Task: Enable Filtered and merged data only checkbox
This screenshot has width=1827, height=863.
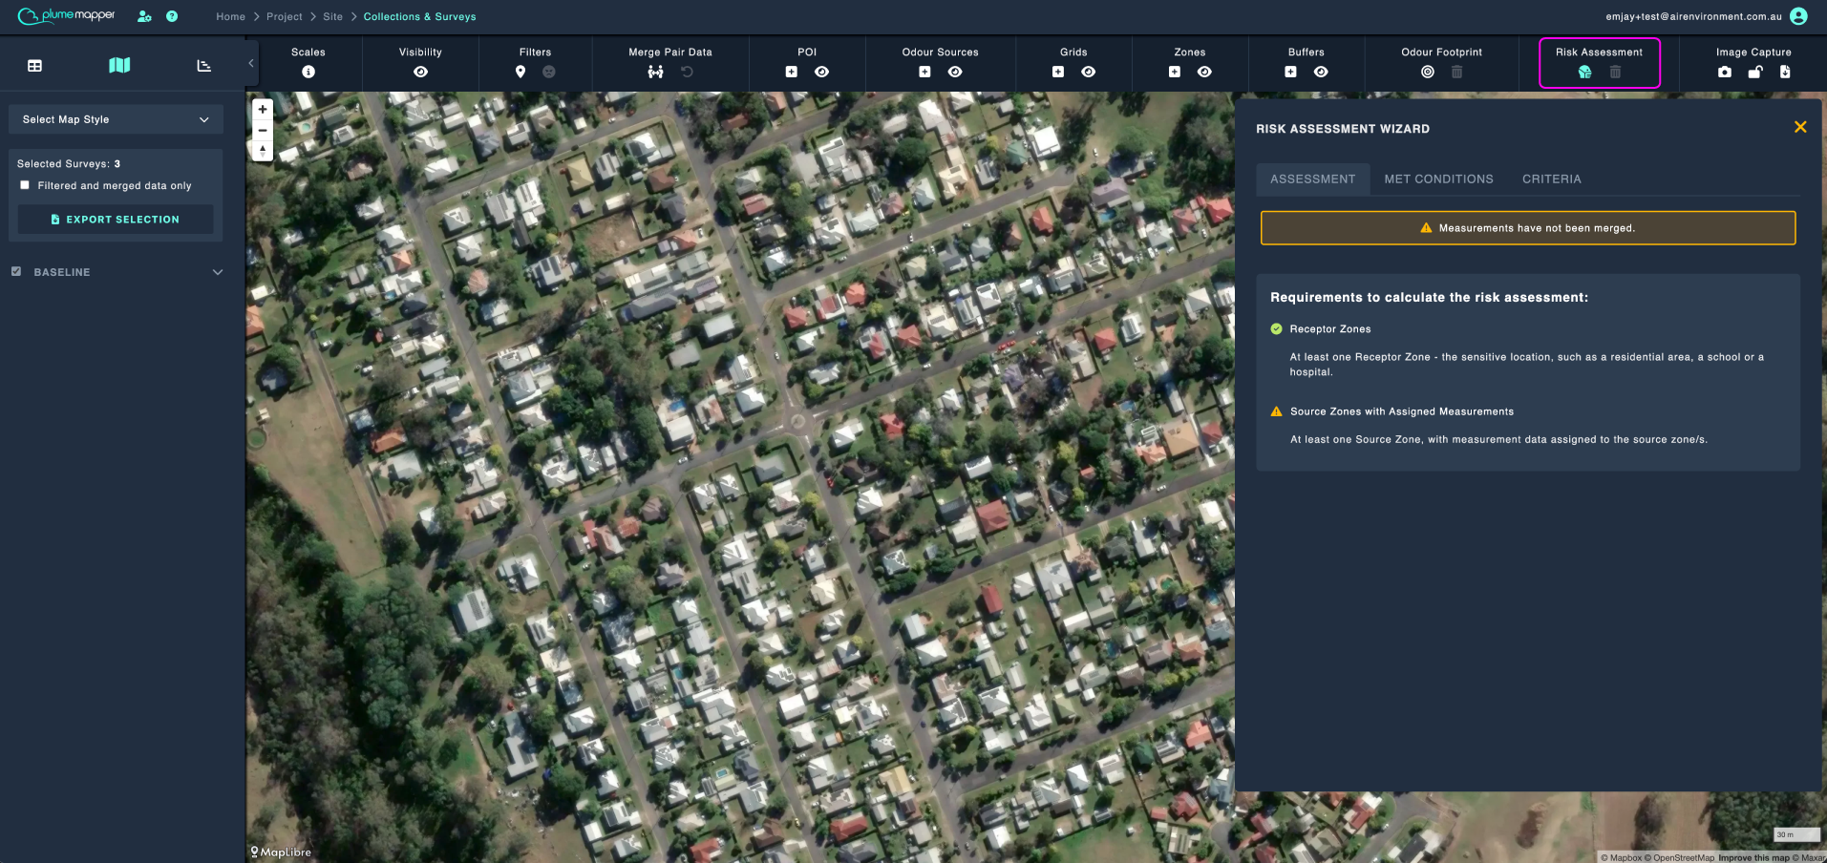Action: (25, 185)
